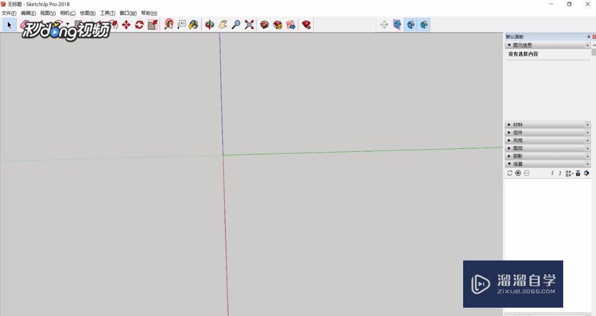
Task: Pick the Zoom magnifier tool
Action: click(x=236, y=25)
